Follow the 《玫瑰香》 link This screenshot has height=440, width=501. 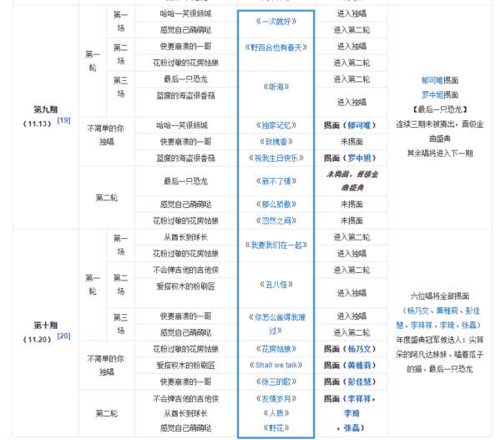click(x=276, y=142)
